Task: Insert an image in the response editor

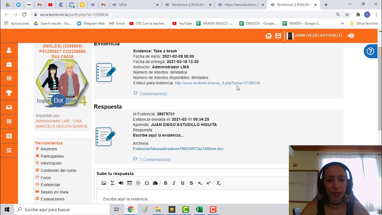Action: coord(104,183)
